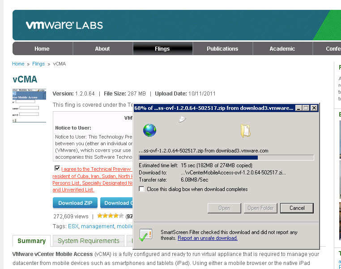Click Report an unsafe download link

pyautogui.click(x=208, y=238)
